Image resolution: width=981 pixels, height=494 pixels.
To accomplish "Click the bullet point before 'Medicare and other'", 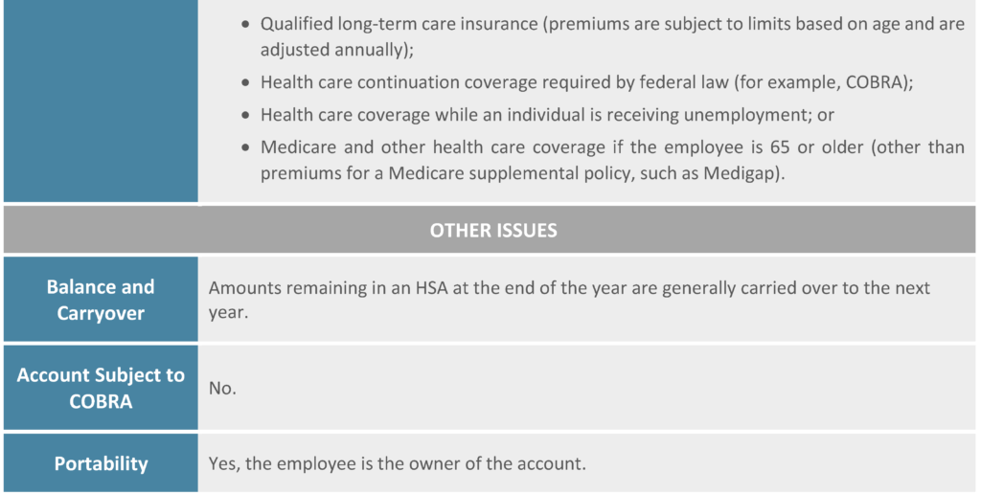I will coord(246,148).
